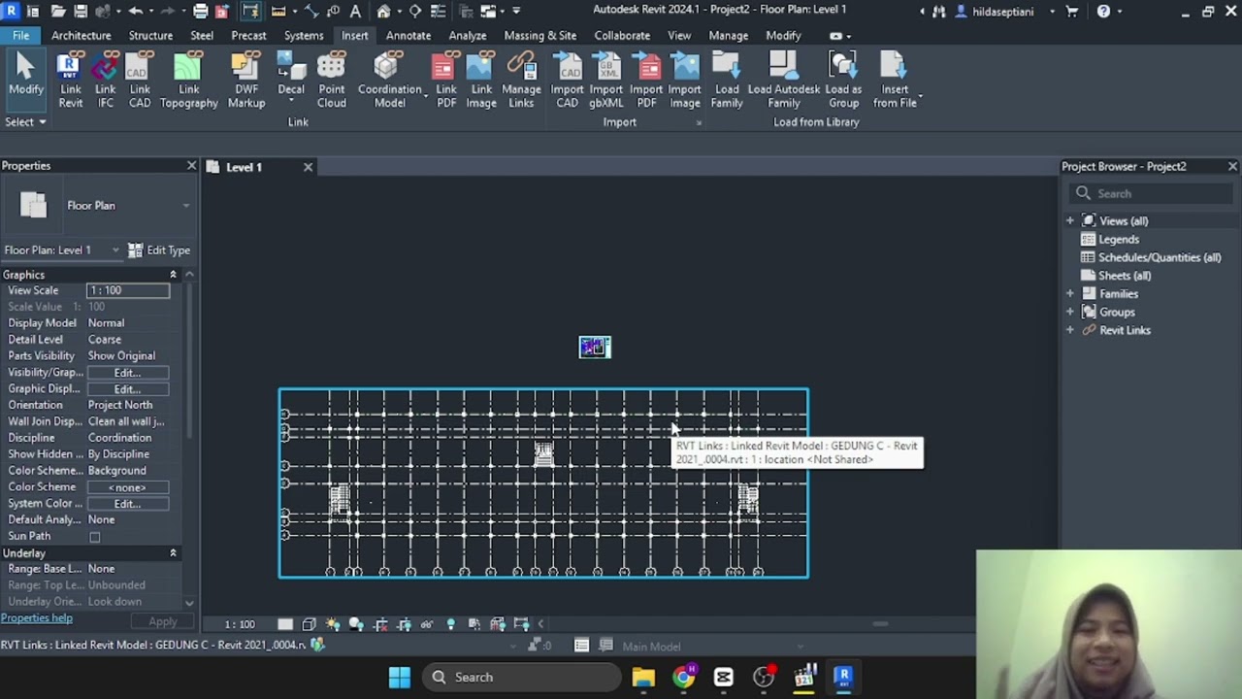This screenshot has height=699, width=1242.
Task: Switch to the Annotate ribbon tab
Action: (409, 35)
